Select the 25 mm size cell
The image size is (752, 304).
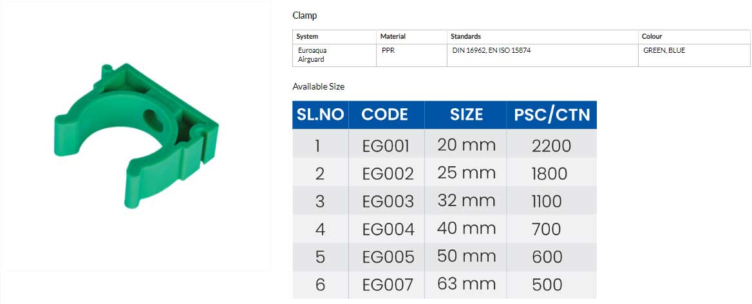465,172
